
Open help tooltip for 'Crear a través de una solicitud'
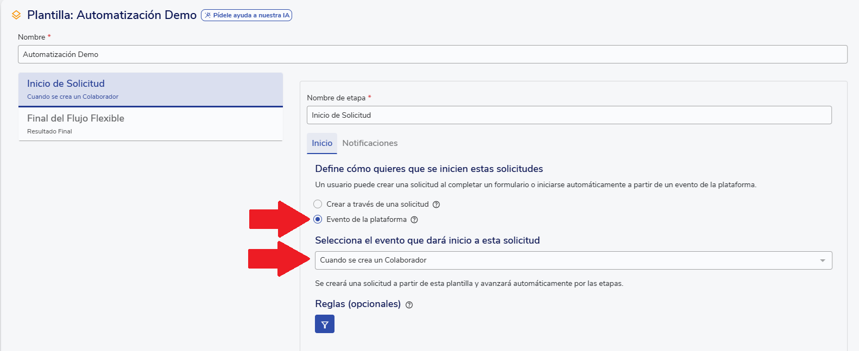pos(436,205)
